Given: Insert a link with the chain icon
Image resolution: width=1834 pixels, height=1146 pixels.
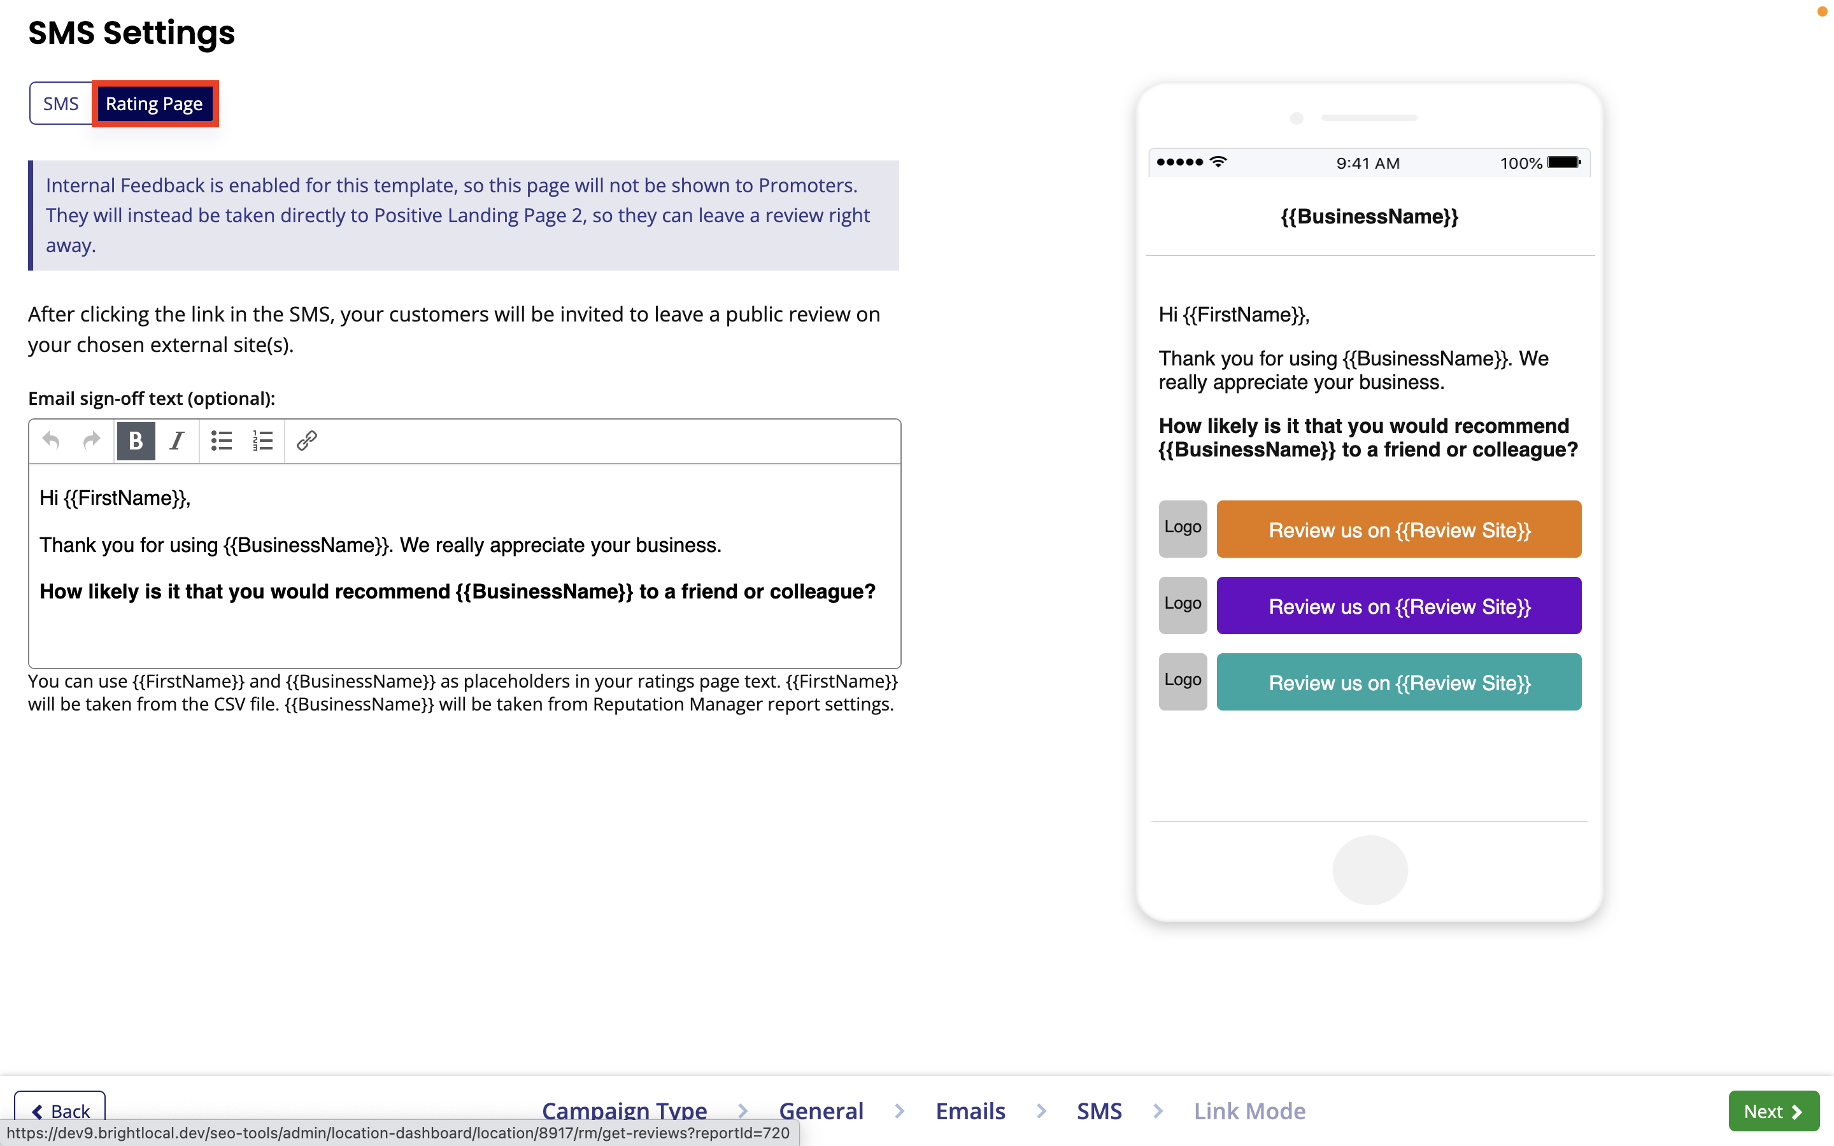Looking at the screenshot, I should (307, 441).
